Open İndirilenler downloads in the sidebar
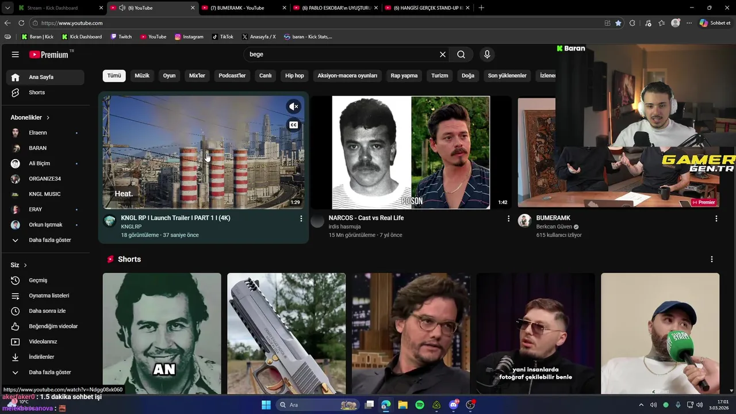 click(43, 357)
